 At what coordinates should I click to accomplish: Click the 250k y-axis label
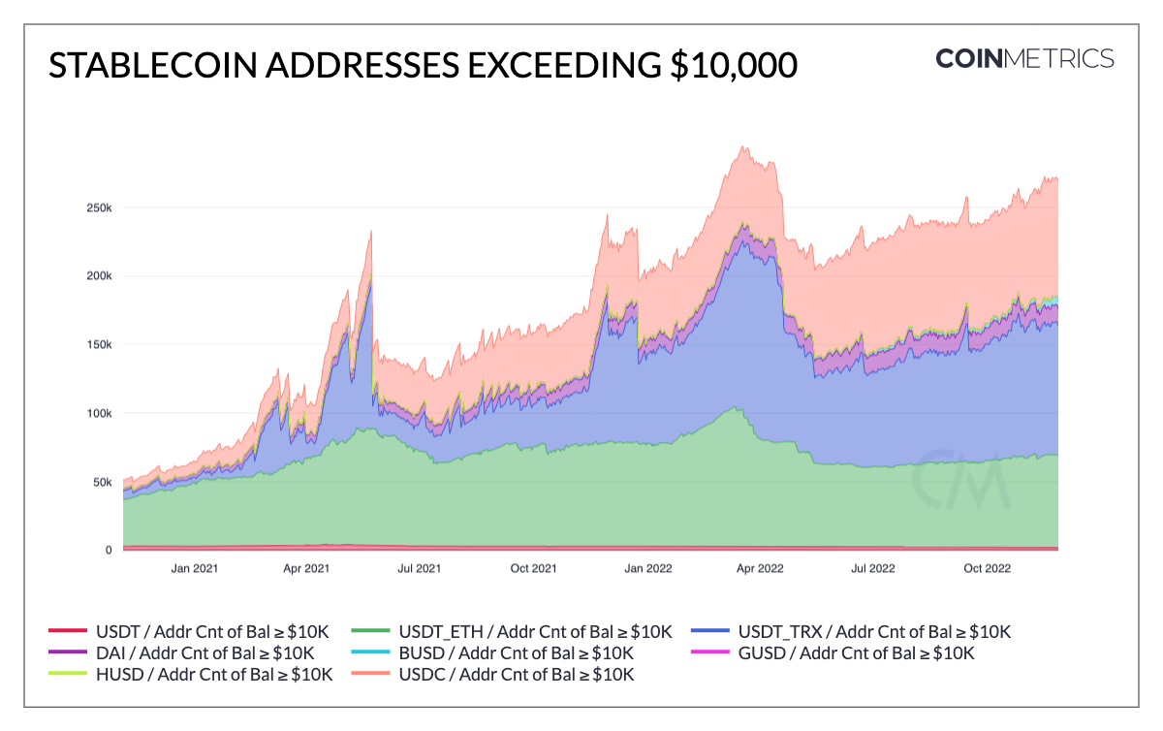[99, 207]
